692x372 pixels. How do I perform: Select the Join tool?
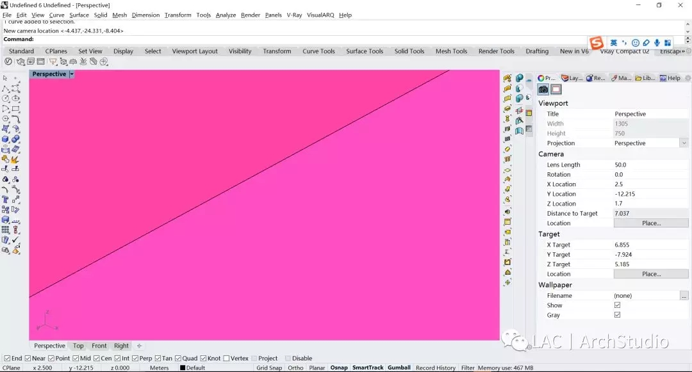[5, 159]
